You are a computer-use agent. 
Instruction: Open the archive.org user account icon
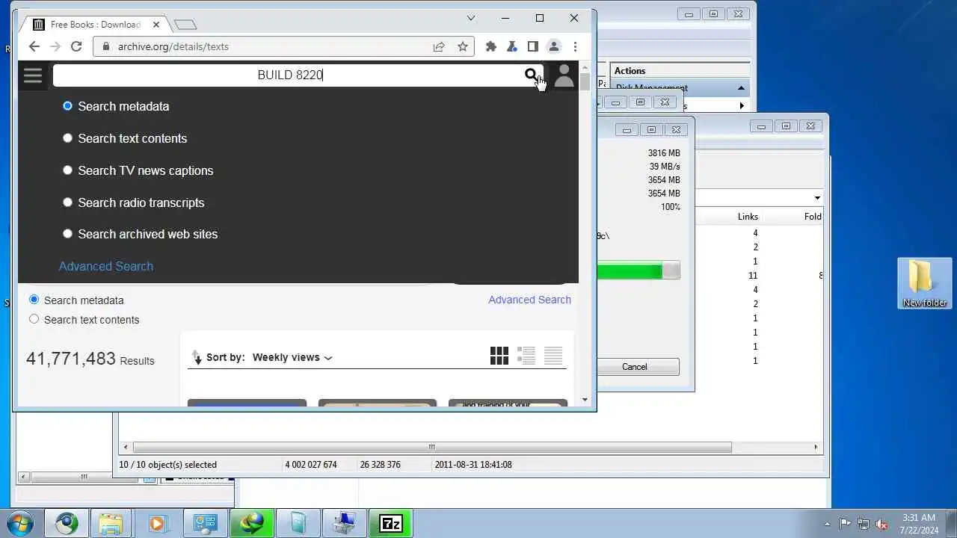click(x=564, y=75)
